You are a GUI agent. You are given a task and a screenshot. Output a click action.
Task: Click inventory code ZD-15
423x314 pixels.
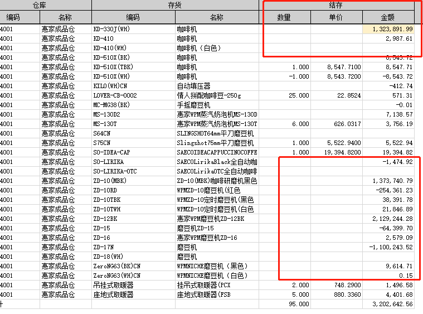point(133,228)
